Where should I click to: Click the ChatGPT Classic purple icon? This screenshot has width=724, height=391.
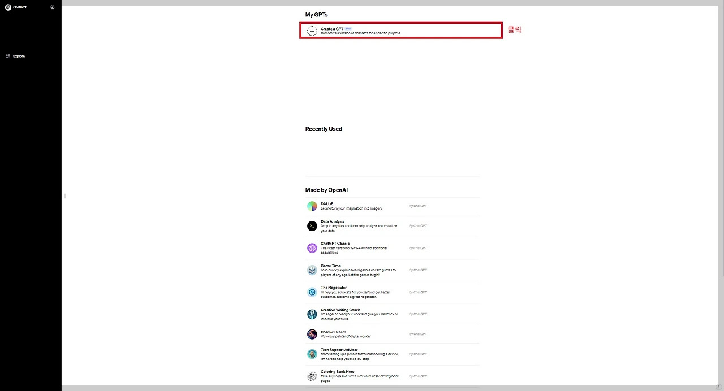312,248
